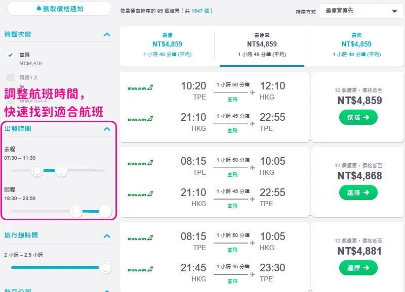Collapse the 旅行總時間 duration section
This screenshot has height=292, width=405.
click(107, 236)
